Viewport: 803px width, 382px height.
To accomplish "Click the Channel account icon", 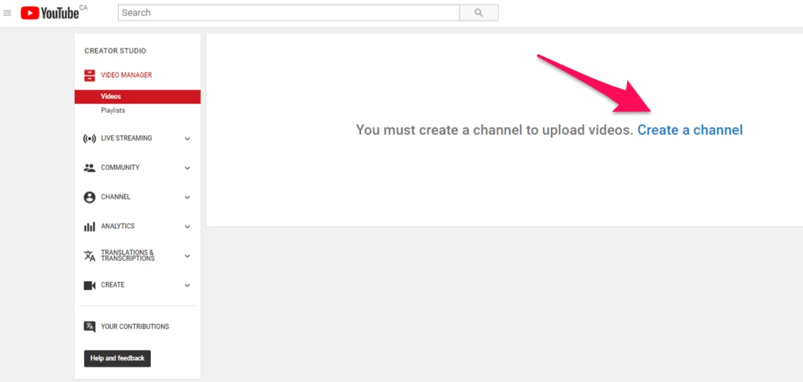I will point(89,197).
